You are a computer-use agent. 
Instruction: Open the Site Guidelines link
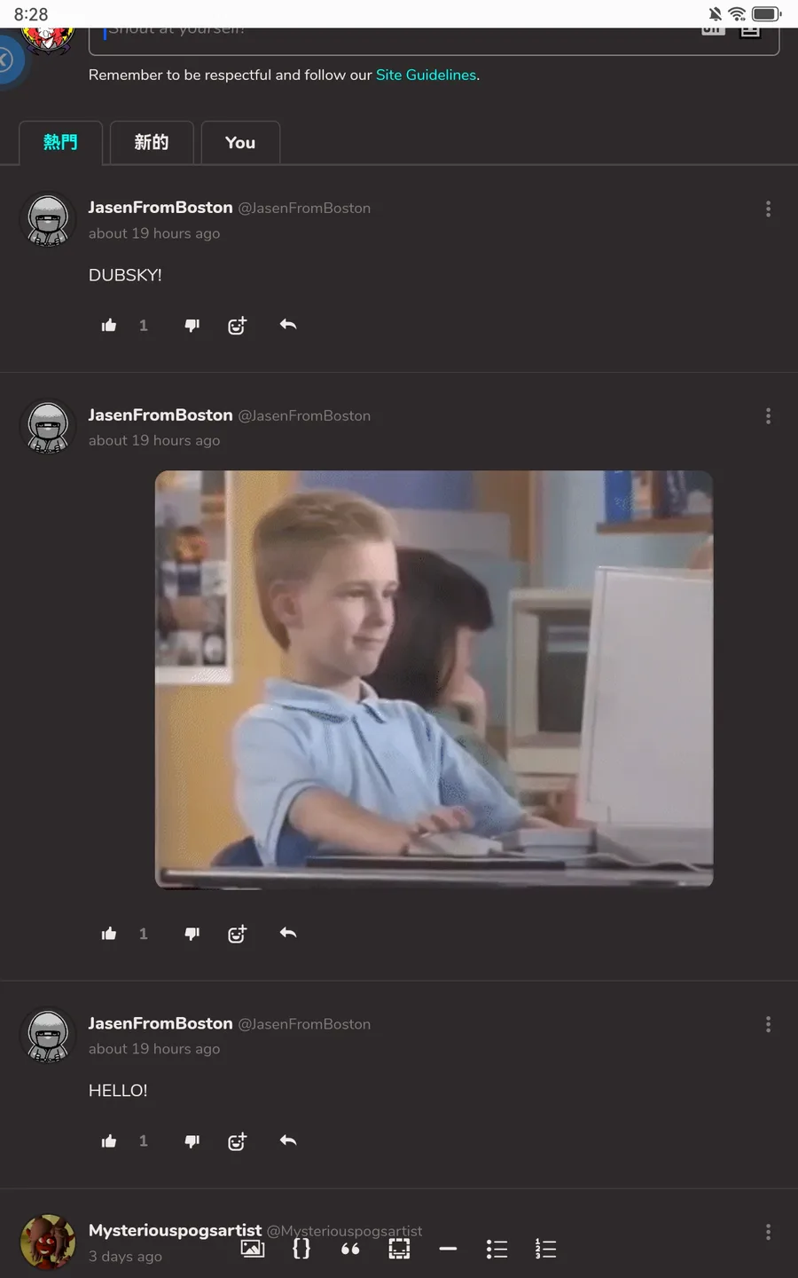tap(426, 75)
